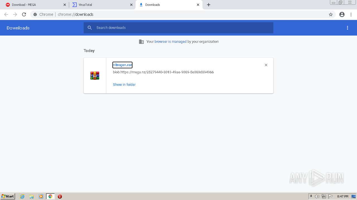Open the Chrome main menu
This screenshot has width=357, height=200.
[x=351, y=14]
